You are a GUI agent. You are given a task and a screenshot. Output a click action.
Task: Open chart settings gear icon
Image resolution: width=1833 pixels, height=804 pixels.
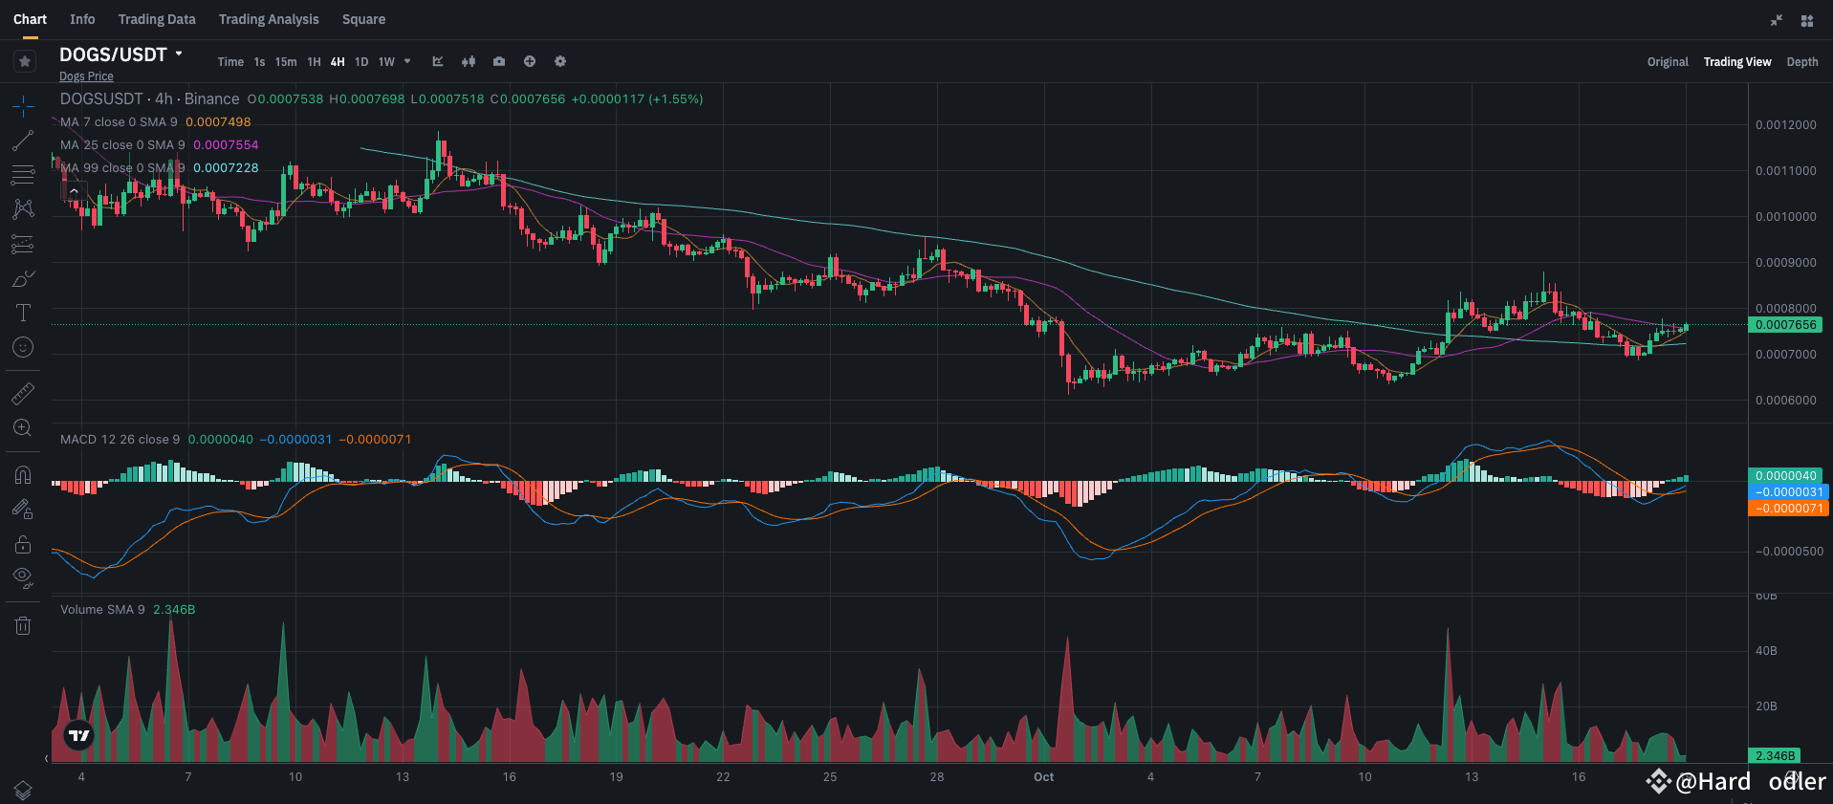pyautogui.click(x=560, y=61)
